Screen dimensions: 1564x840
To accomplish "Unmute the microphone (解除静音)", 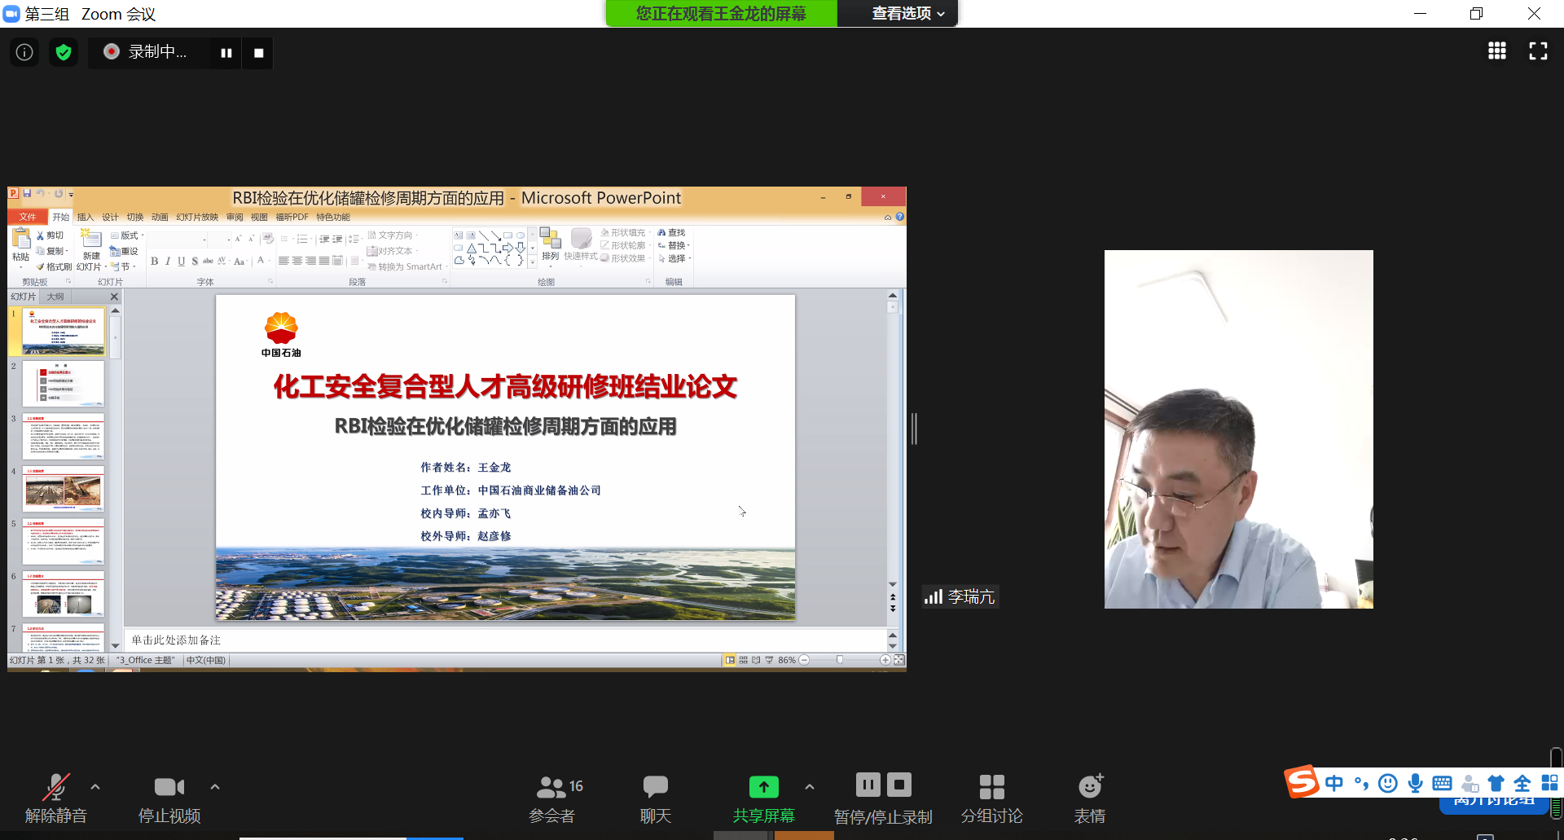I will 55,798.
